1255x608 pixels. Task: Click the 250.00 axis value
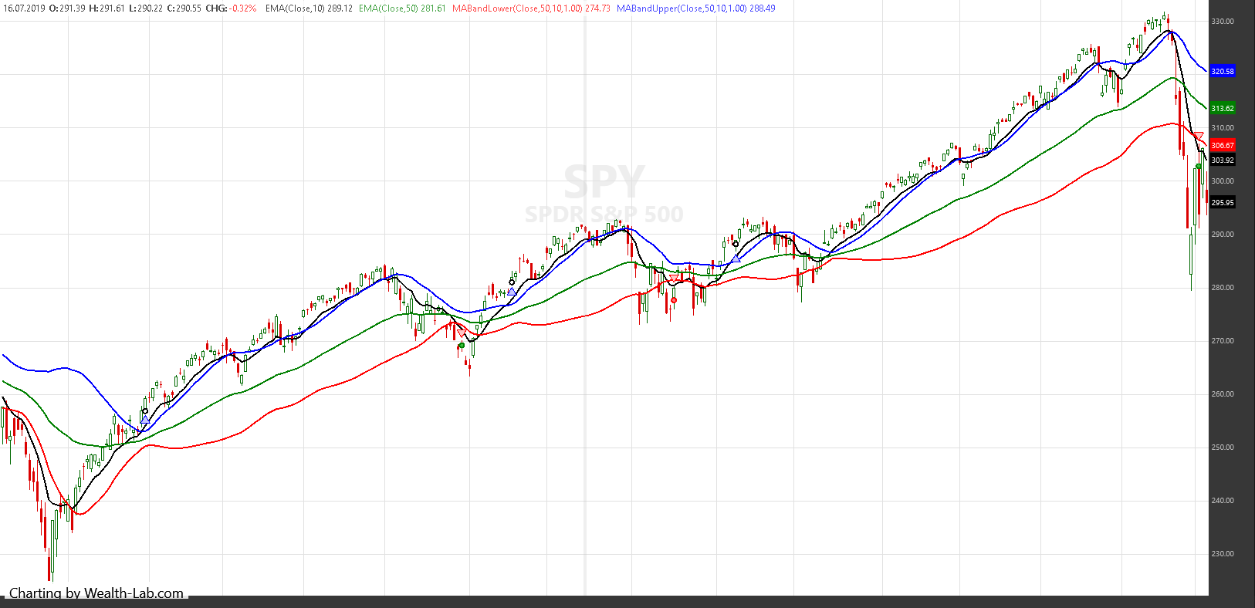point(1223,448)
